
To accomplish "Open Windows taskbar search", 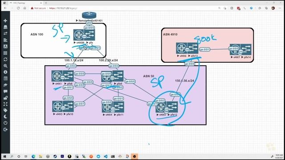I will (12, 156).
